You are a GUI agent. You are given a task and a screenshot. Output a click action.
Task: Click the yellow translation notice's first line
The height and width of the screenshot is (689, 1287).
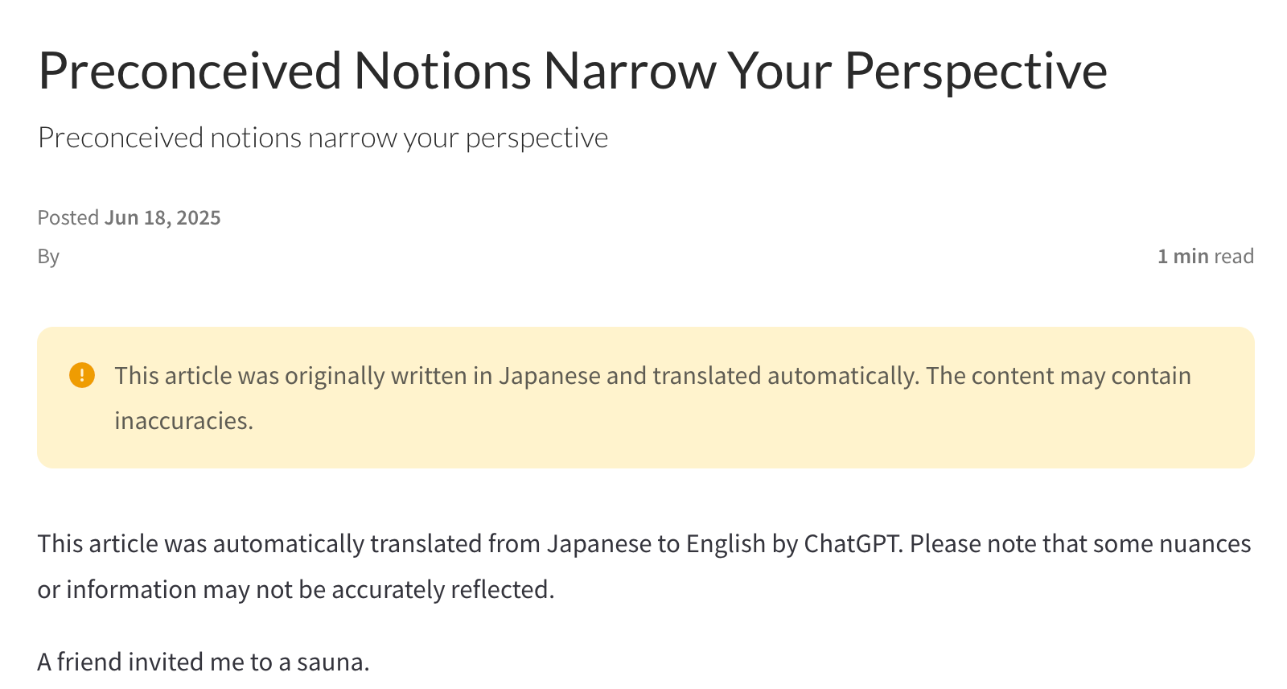coord(652,376)
